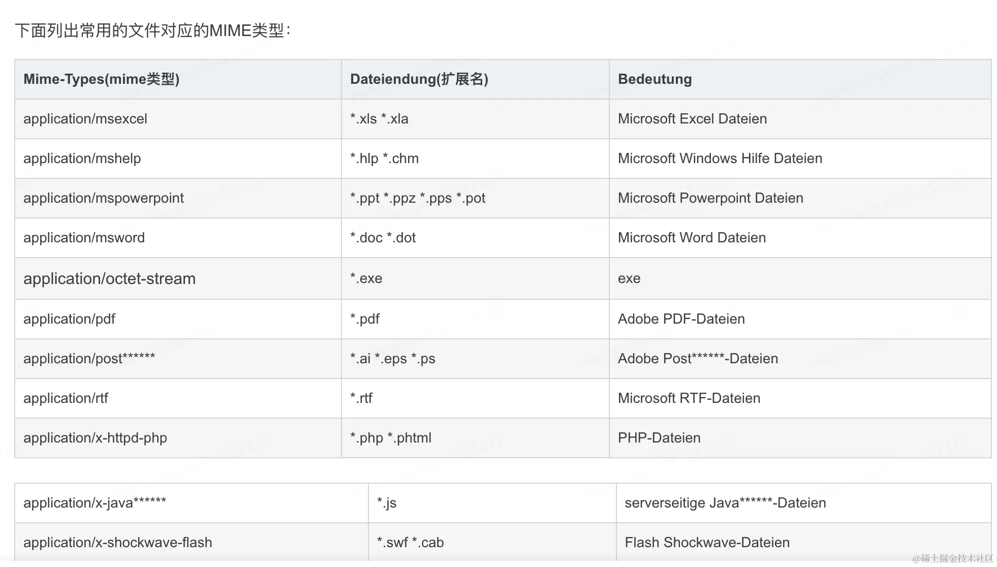997x567 pixels.
Task: Click the Dateiendung column header
Action: [x=419, y=79]
